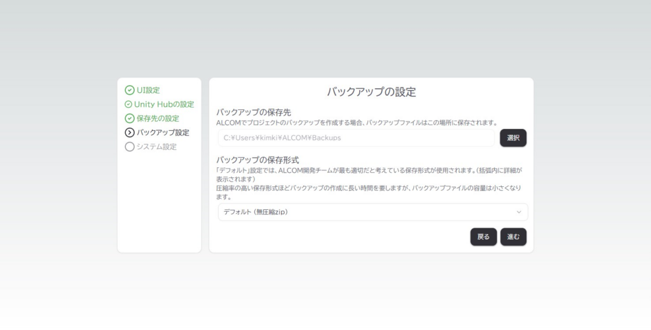Click the バックアップ設定 arrow circle icon
Screen dimensions: 651x330
(130, 132)
